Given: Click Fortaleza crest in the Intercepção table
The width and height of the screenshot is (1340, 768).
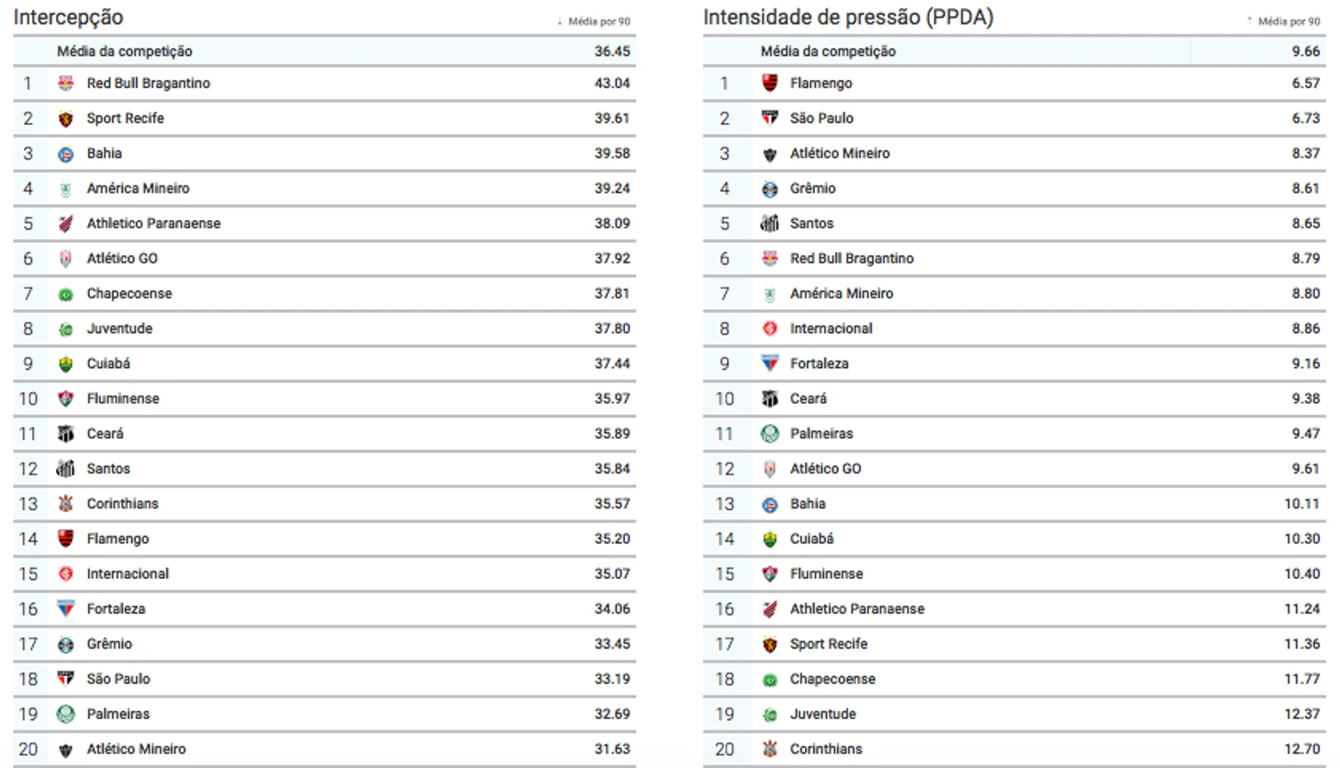Looking at the screenshot, I should pos(65,608).
